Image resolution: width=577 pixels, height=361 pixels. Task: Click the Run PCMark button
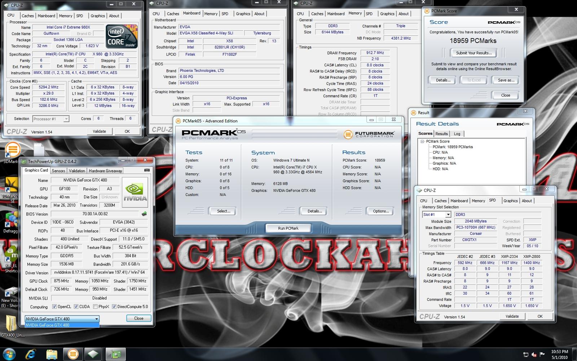(288, 228)
